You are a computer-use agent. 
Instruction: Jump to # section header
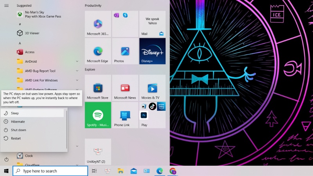tap(20, 24)
